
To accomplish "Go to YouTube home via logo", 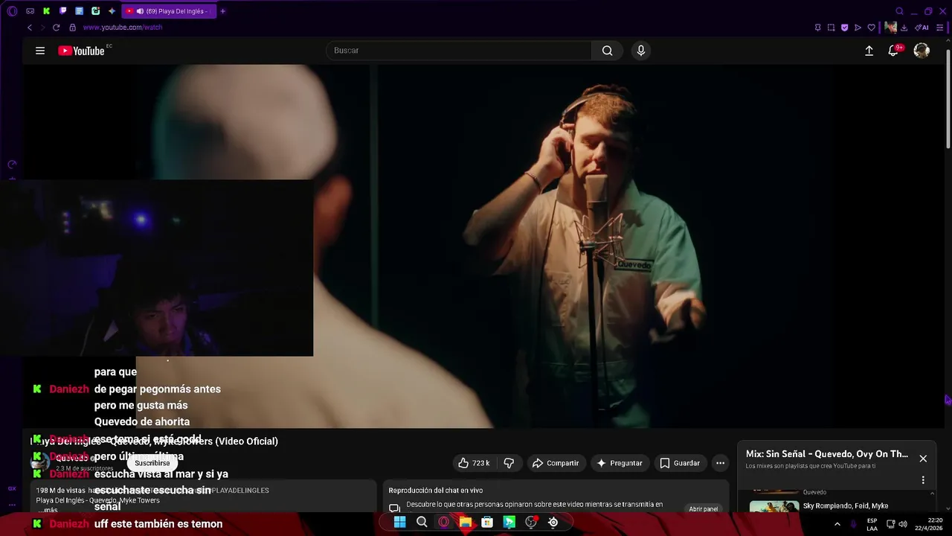I will click(81, 51).
